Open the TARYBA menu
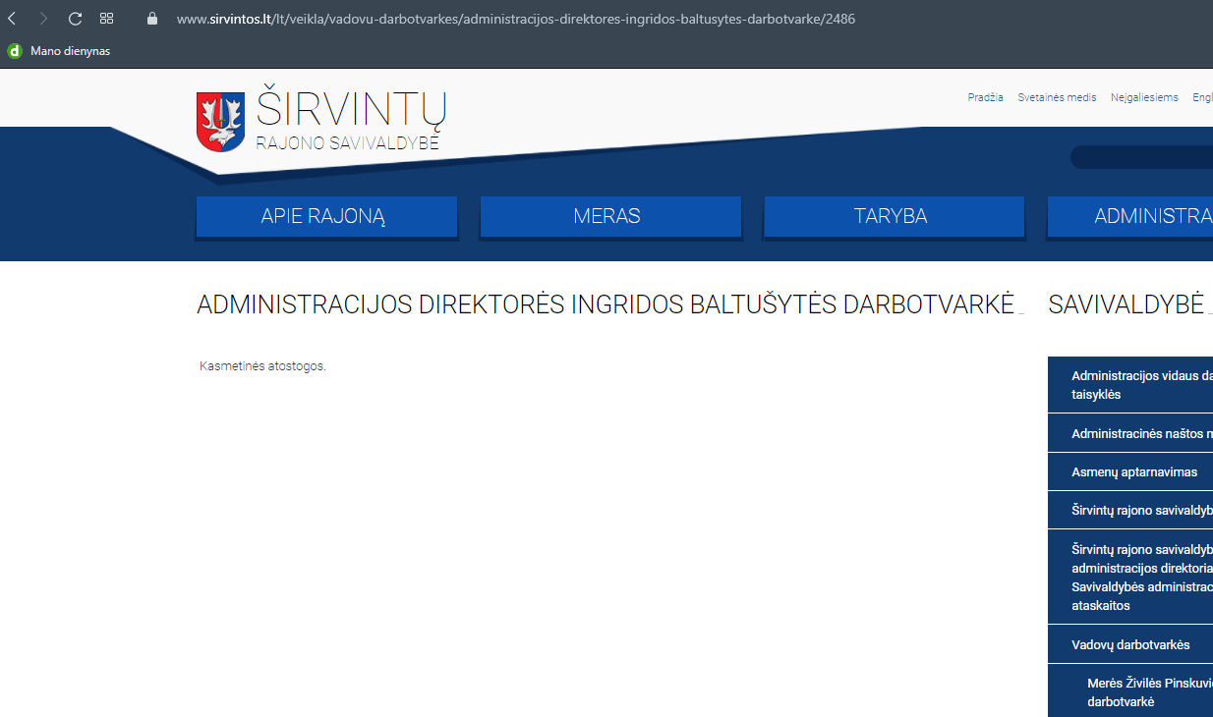 (x=895, y=217)
